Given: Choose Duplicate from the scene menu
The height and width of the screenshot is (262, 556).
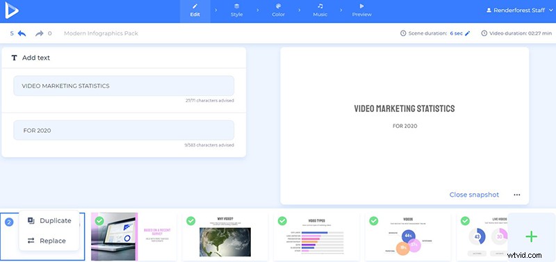Looking at the screenshot, I should (49, 220).
